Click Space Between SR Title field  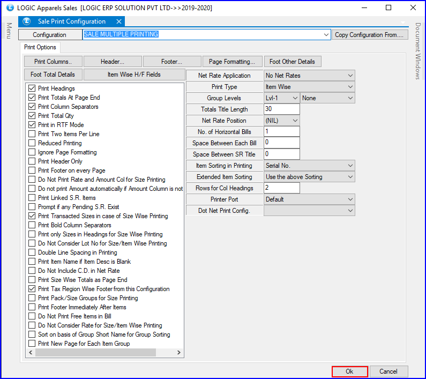tap(282, 154)
